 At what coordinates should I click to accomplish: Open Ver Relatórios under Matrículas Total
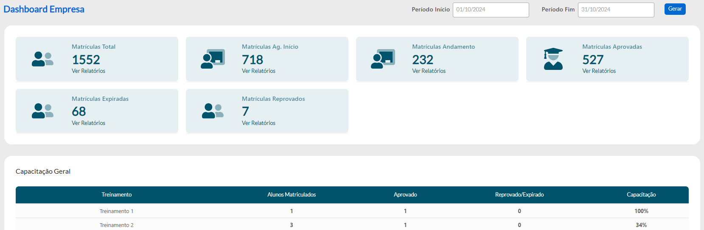click(x=88, y=71)
